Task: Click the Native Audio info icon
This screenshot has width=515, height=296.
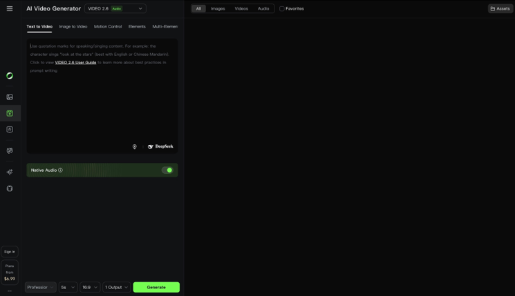Action: coord(60,170)
